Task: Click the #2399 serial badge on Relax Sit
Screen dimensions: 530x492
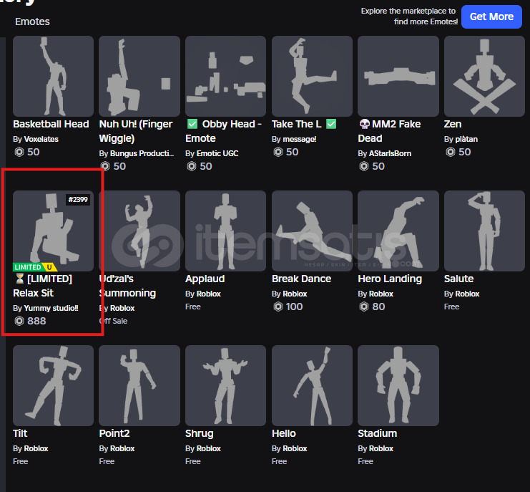Action: [78, 200]
